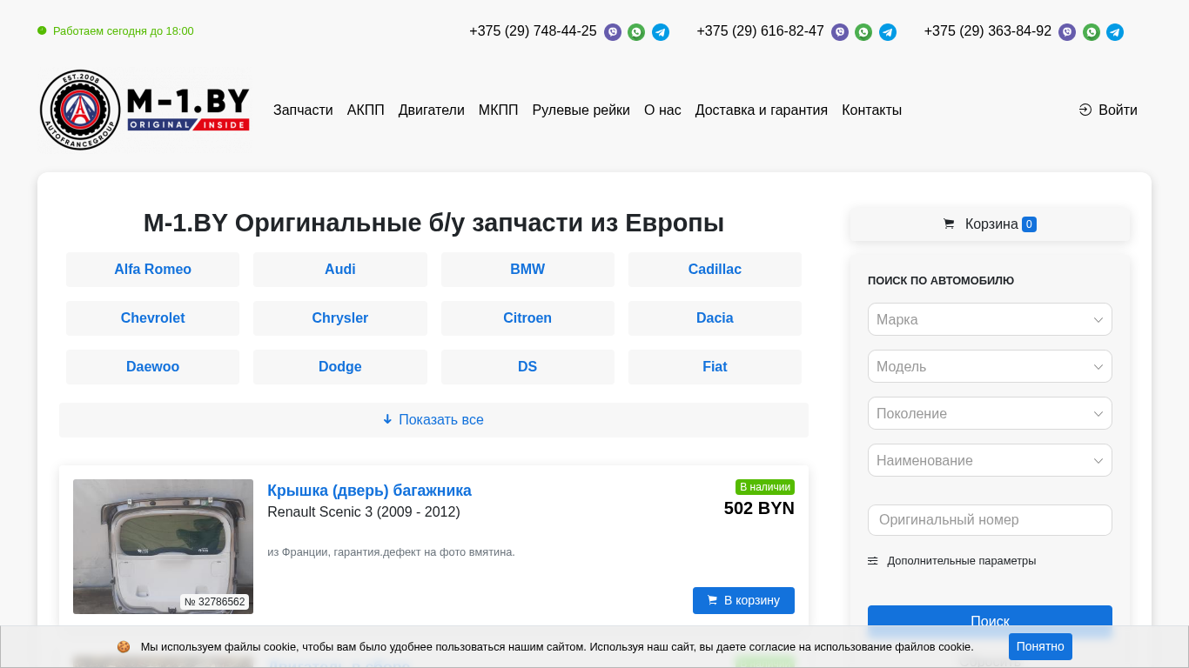This screenshot has height=668, width=1189.
Task: Open the МКПП menu item
Action: pyautogui.click(x=498, y=110)
